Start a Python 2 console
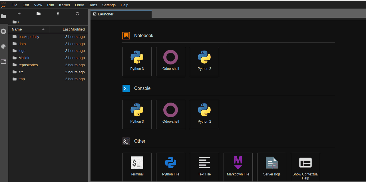 pos(204,114)
